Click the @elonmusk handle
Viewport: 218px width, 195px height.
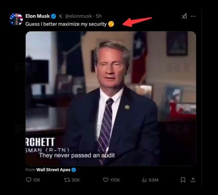click(x=78, y=16)
